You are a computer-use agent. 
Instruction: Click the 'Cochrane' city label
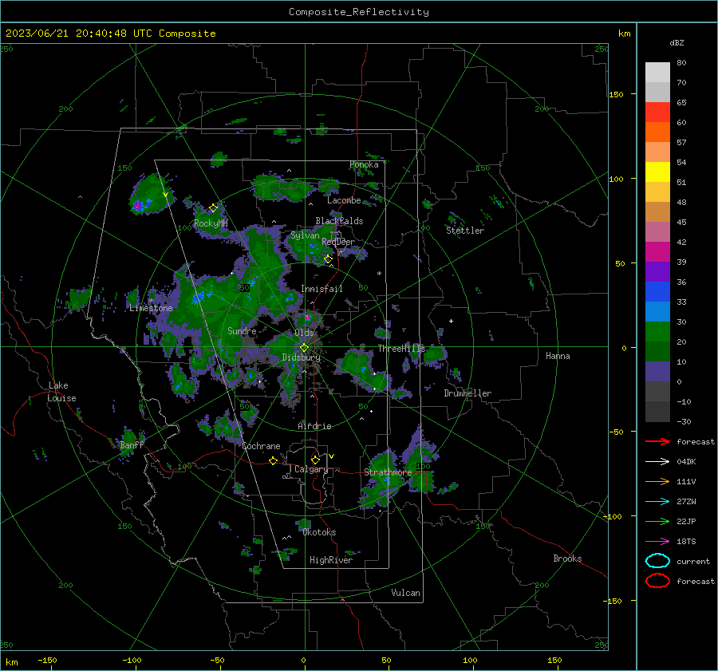tap(261, 446)
